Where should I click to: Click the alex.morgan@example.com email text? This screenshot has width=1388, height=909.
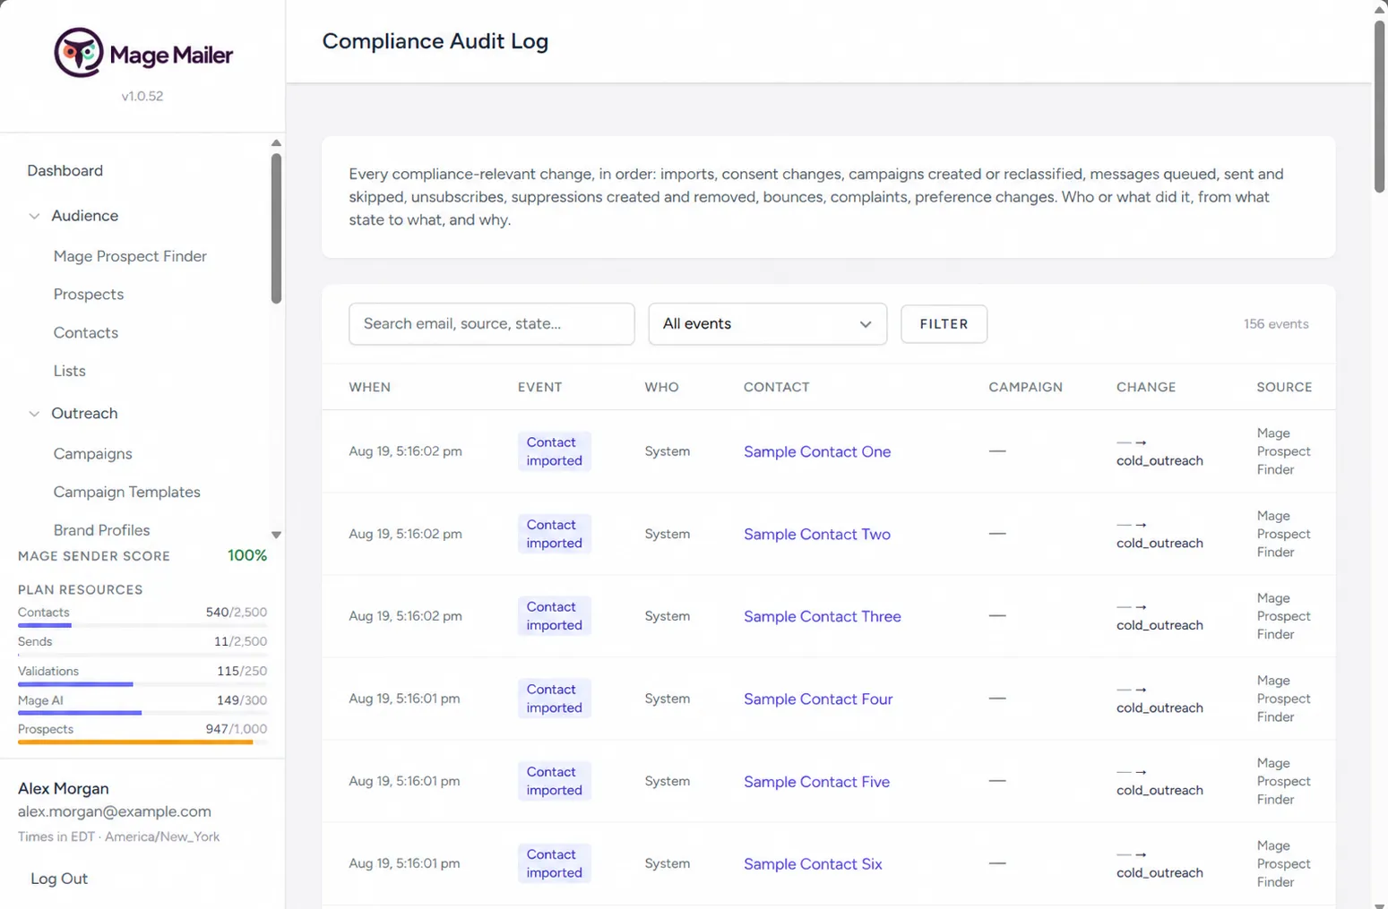click(115, 812)
